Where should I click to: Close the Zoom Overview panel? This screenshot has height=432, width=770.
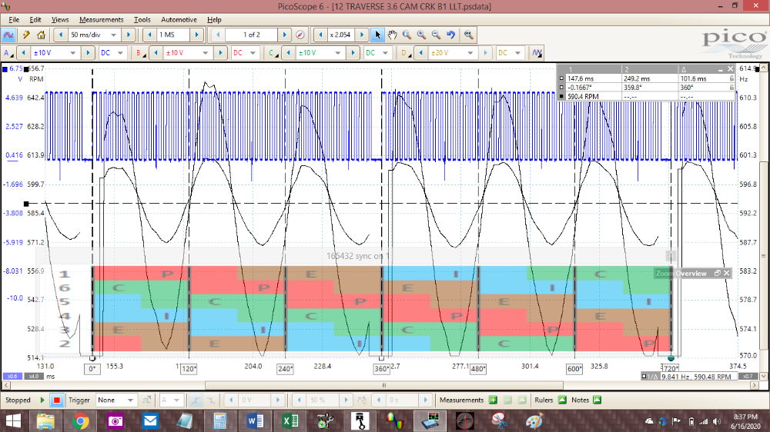[x=726, y=273]
